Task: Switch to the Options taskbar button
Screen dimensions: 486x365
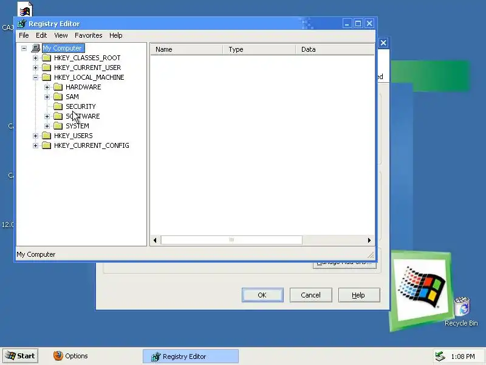Action: tap(70, 356)
